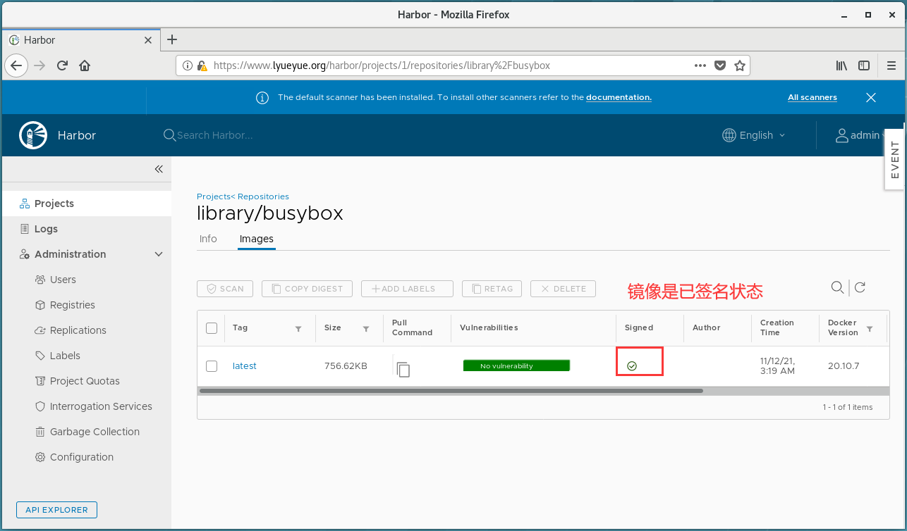
Task: Toggle the Firefox sidebar view icon
Action: 864,65
